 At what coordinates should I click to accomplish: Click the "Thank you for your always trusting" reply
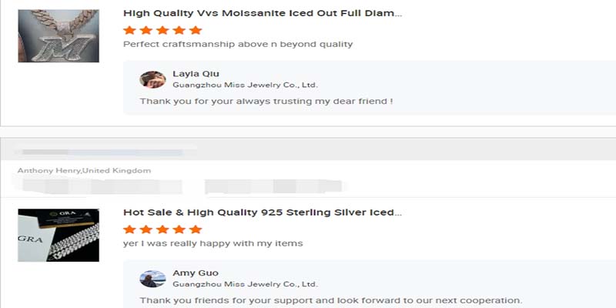point(266,101)
